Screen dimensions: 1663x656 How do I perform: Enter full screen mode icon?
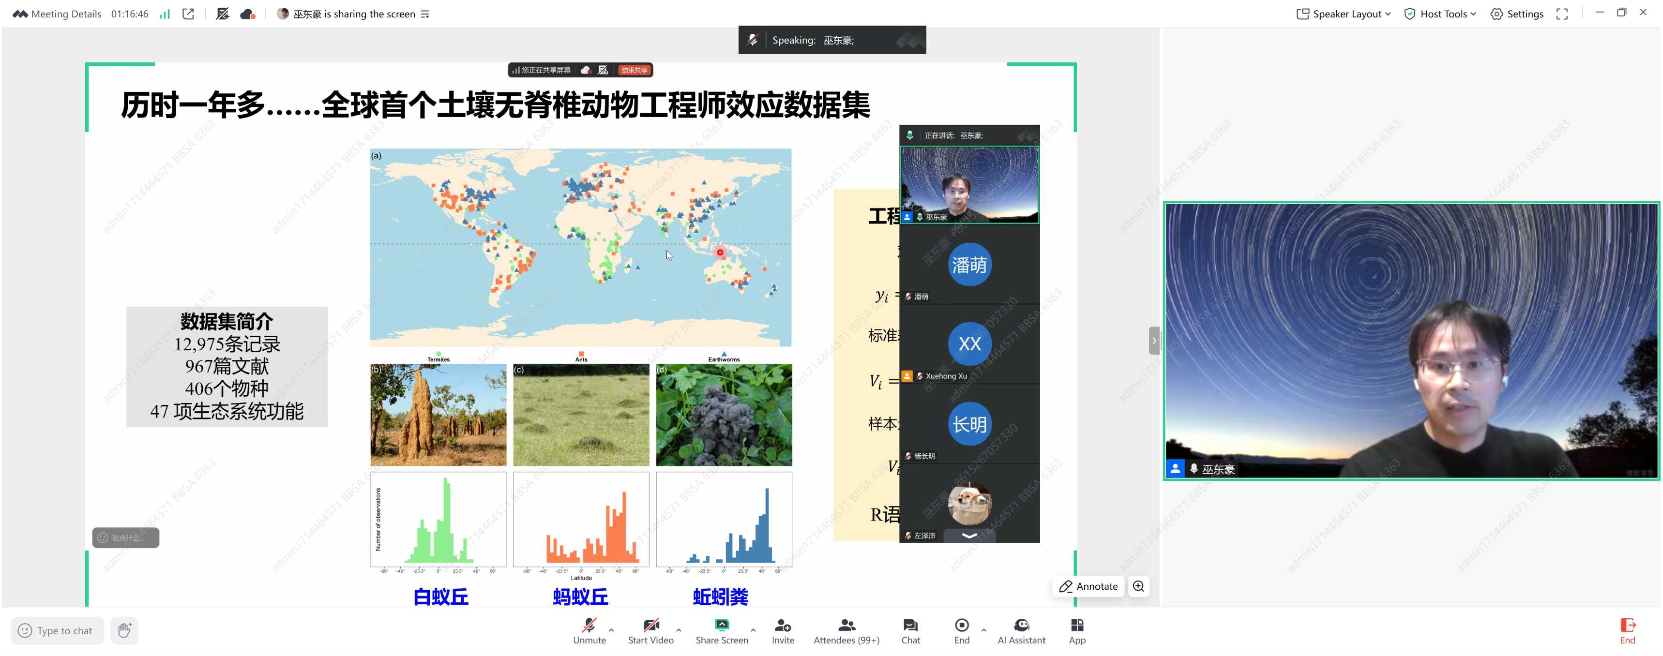click(x=1562, y=14)
